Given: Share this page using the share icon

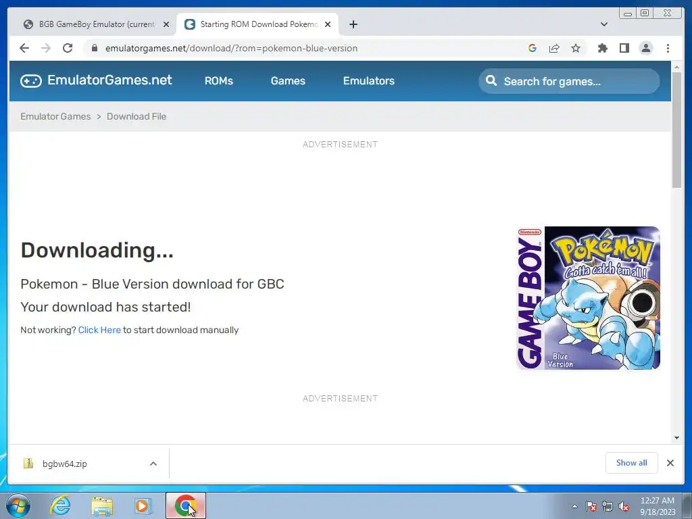Looking at the screenshot, I should [x=554, y=48].
